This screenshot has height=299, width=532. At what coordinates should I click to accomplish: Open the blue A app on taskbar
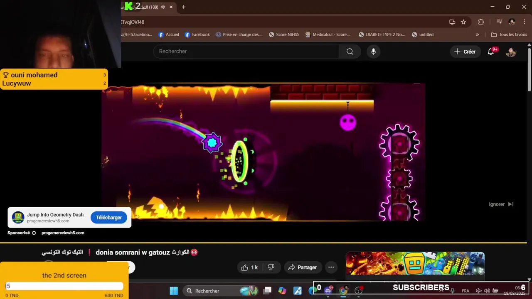[298, 291]
